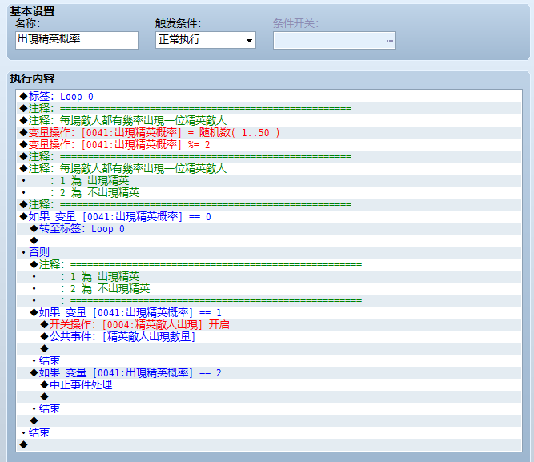Screen dimensions: 534x462
Task: Open the 触发条件 dropdown showing 正常执行
Action: pos(206,40)
